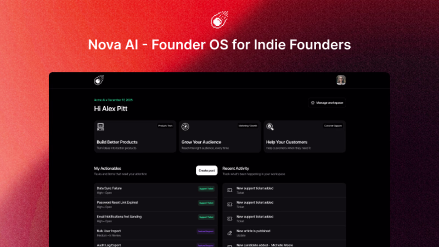This screenshot has width=439, height=247.
Task: Select the Bulk User Import actionable
Action: [x=108, y=231]
